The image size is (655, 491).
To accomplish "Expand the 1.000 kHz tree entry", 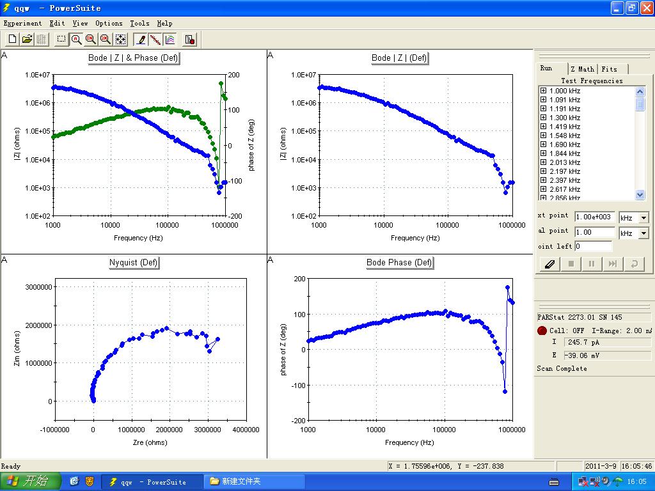I will 543,91.
